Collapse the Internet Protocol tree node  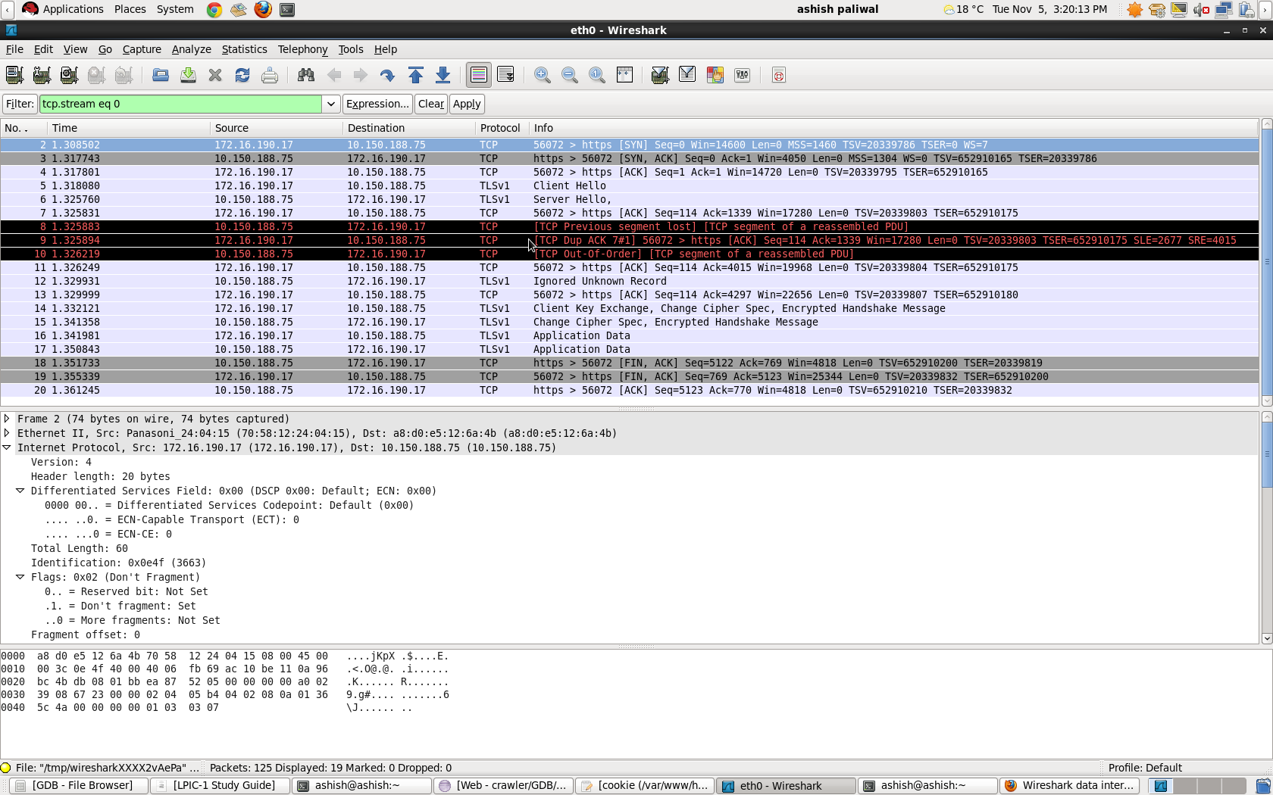pos(7,447)
